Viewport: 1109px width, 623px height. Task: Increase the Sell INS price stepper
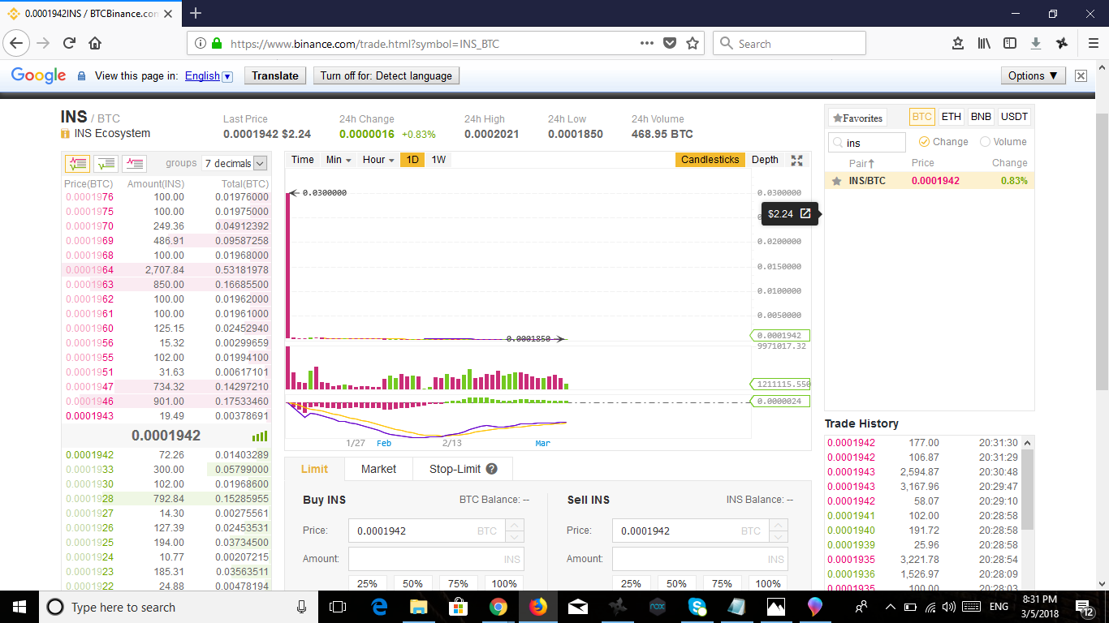pos(778,525)
